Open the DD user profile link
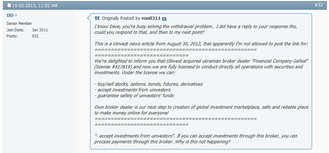 coord(10,15)
